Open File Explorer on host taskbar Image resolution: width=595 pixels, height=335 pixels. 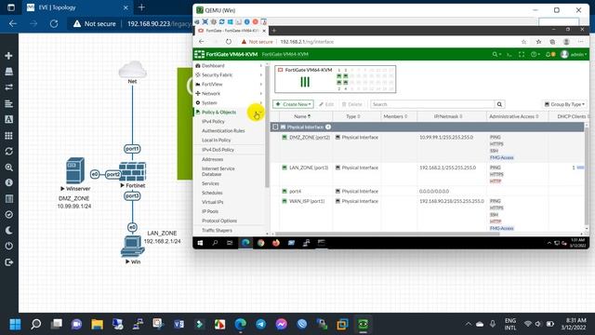click(x=97, y=324)
